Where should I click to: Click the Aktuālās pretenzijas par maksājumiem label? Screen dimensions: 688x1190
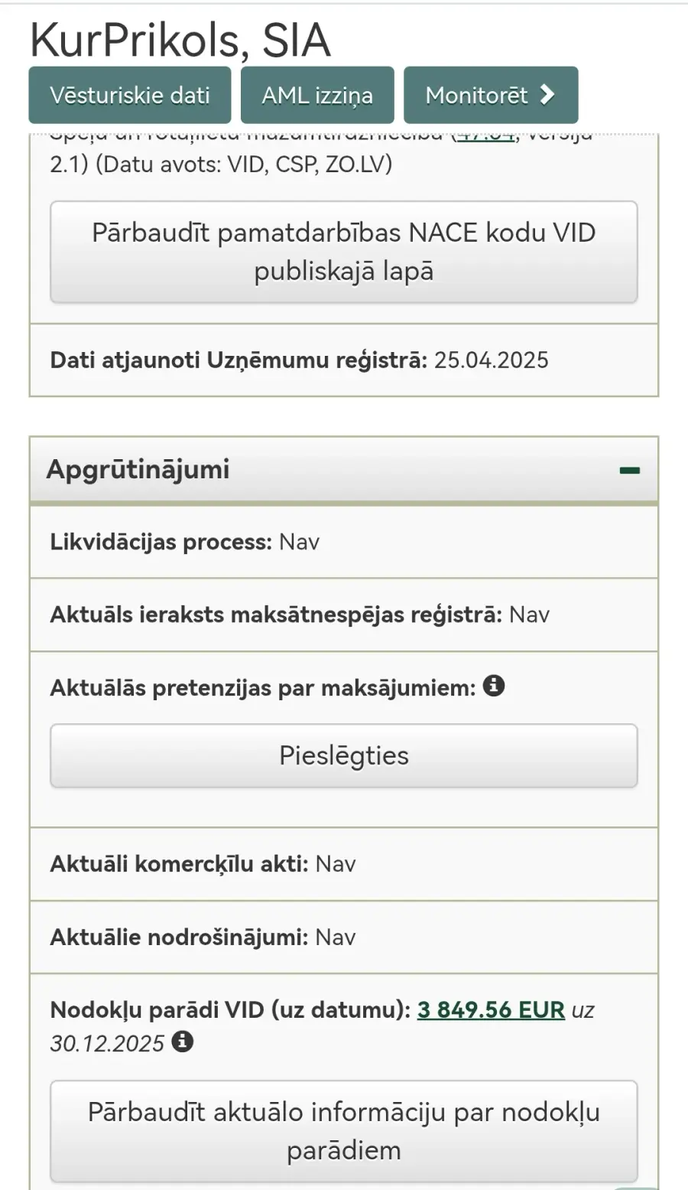coord(263,688)
